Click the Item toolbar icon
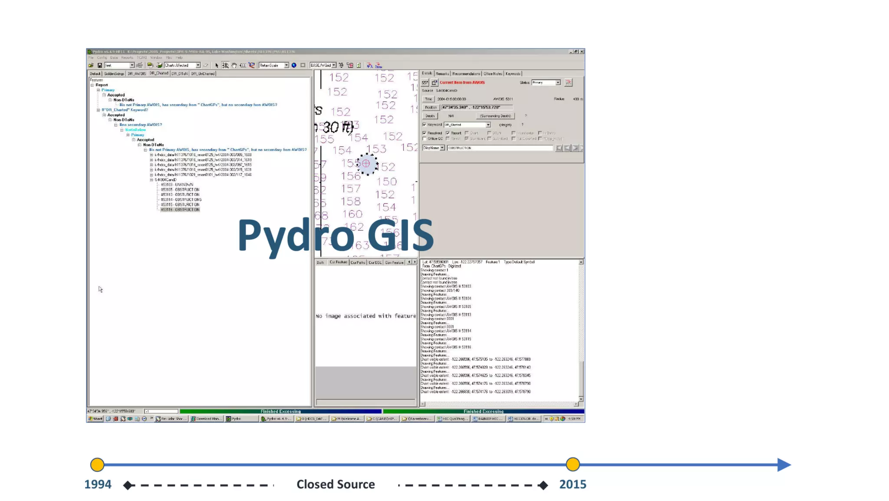Image resolution: width=889 pixels, height=501 pixels. 379,65
